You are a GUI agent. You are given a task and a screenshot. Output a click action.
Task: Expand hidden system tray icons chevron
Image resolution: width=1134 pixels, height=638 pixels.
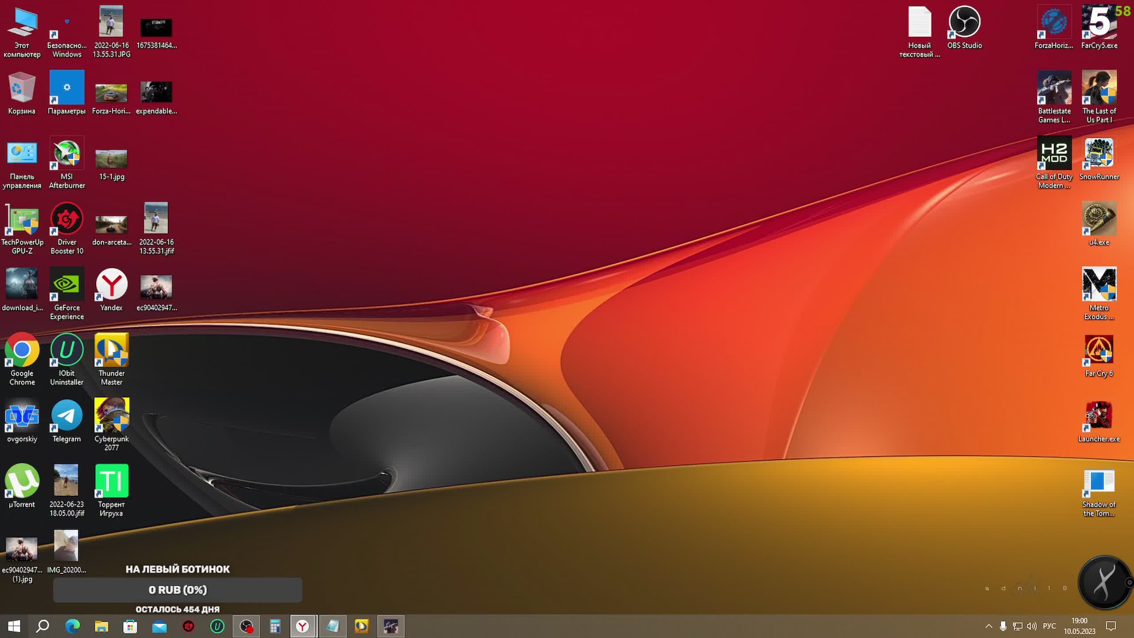click(x=989, y=626)
